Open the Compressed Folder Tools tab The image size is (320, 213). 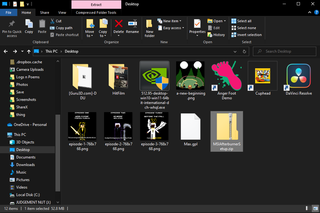[x=96, y=13]
